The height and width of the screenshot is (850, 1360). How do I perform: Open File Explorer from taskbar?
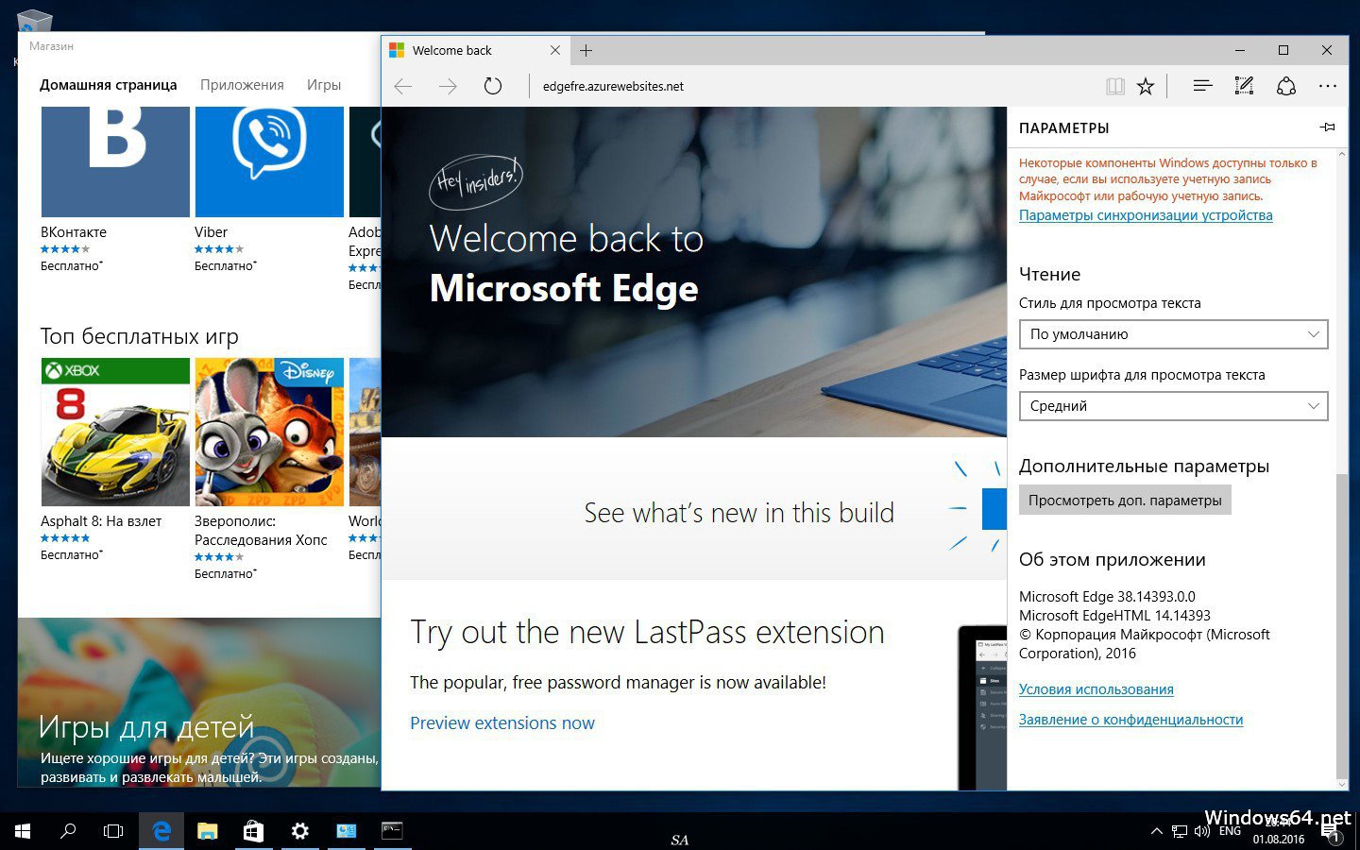(x=207, y=831)
